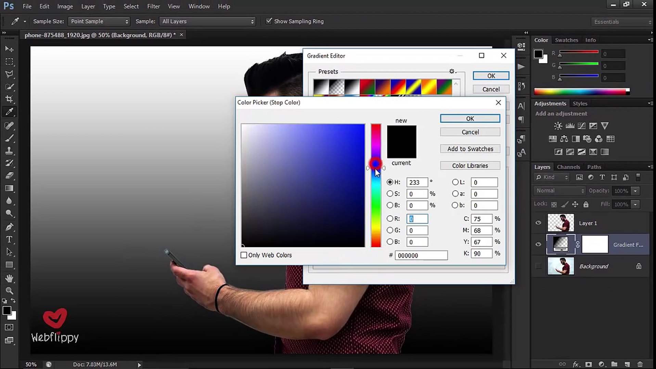Enable Only Web Colors checkbox
This screenshot has height=369, width=656.
point(244,255)
